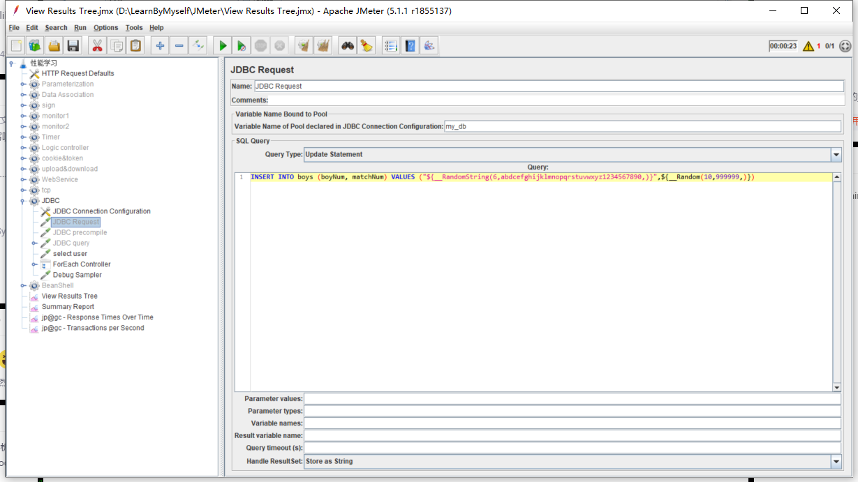
Task: Click the grey Shutdown toolbar icon
Action: (279, 46)
